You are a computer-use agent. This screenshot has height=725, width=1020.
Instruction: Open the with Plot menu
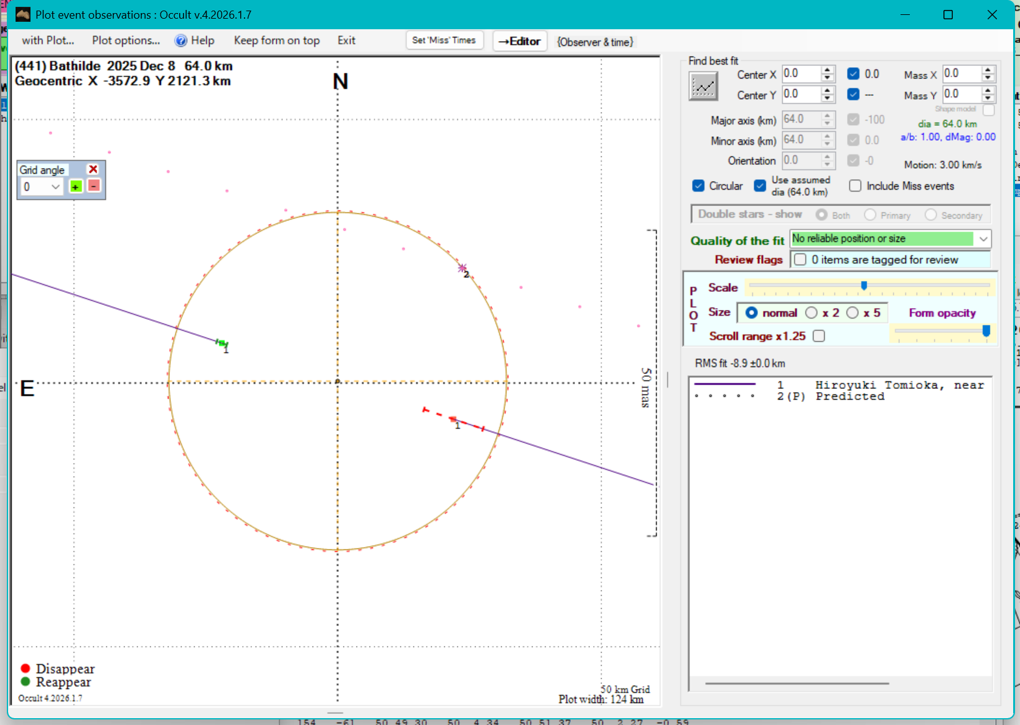48,41
